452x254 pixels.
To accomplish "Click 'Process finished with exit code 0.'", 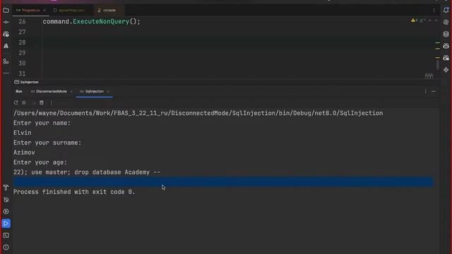I will click(x=74, y=192).
